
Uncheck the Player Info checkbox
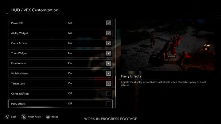coord(109,23)
